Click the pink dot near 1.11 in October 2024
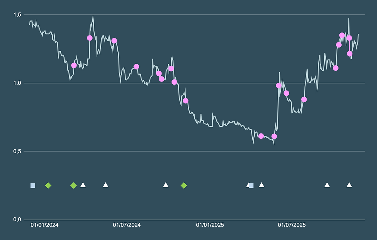Image resolution: width=377 pixels, height=240 pixels. [171, 69]
